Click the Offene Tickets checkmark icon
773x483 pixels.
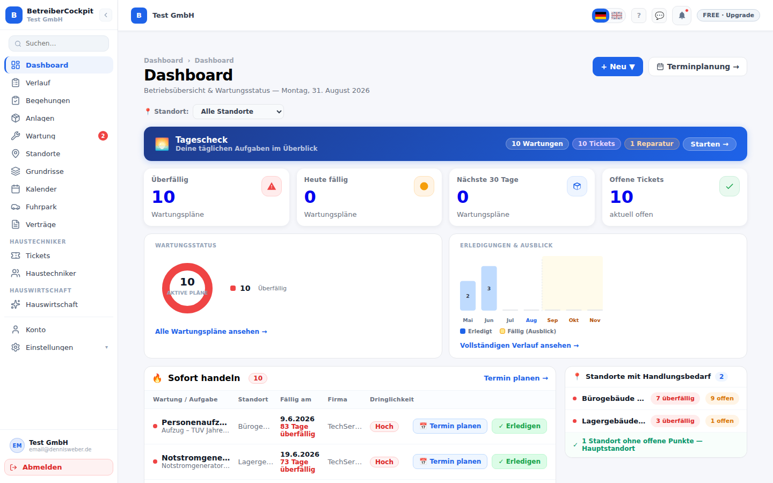pos(730,186)
